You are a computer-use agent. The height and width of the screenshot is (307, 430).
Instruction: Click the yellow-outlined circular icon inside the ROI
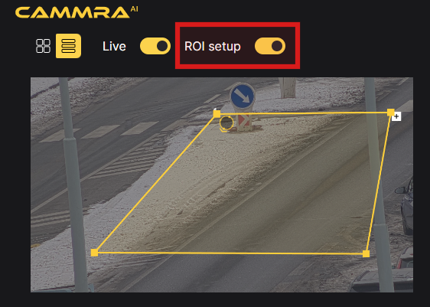coord(226,123)
